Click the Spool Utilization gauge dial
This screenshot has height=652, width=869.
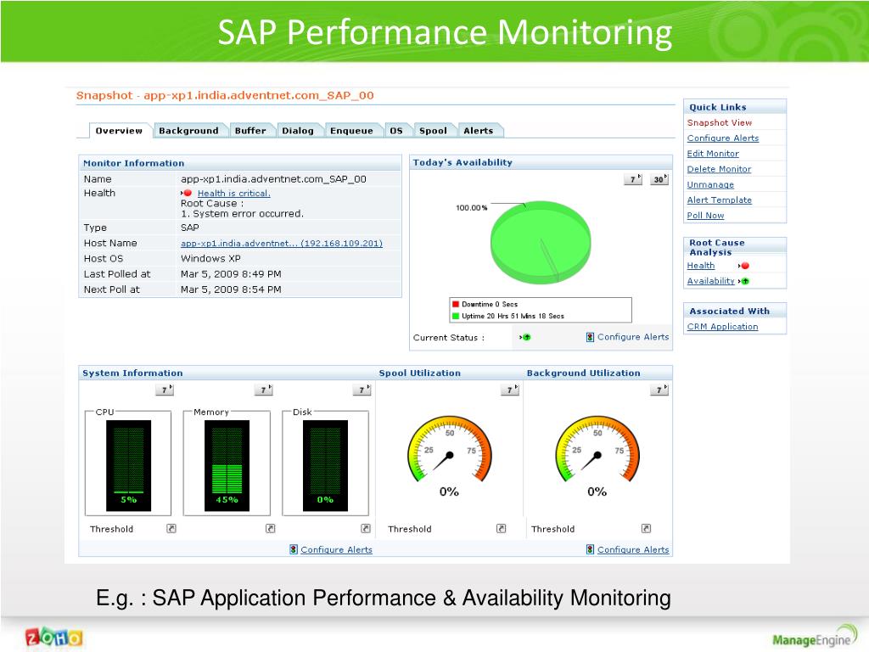(450, 450)
